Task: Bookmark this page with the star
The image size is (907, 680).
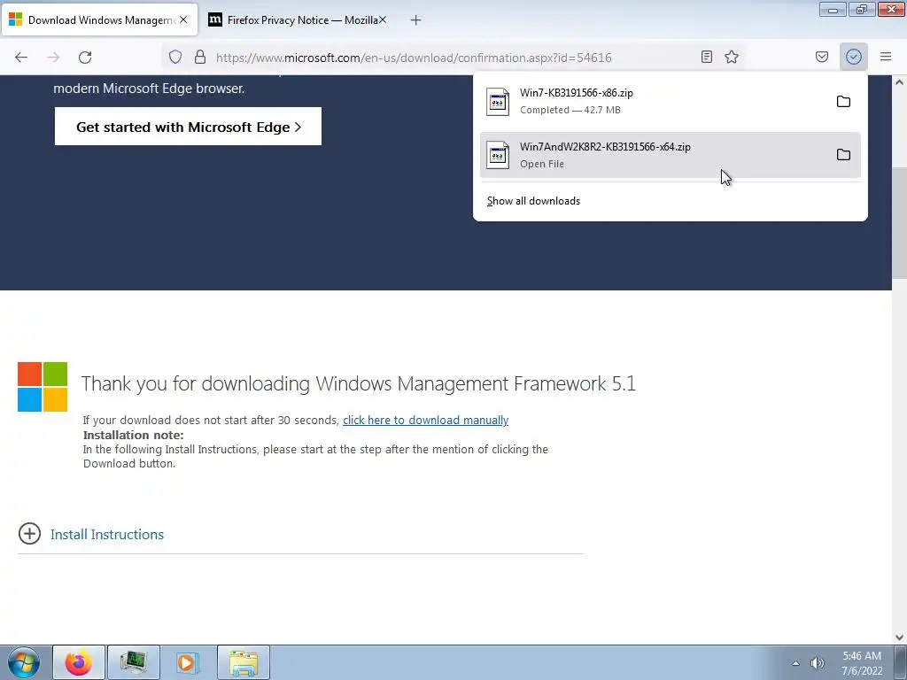Action: [732, 57]
